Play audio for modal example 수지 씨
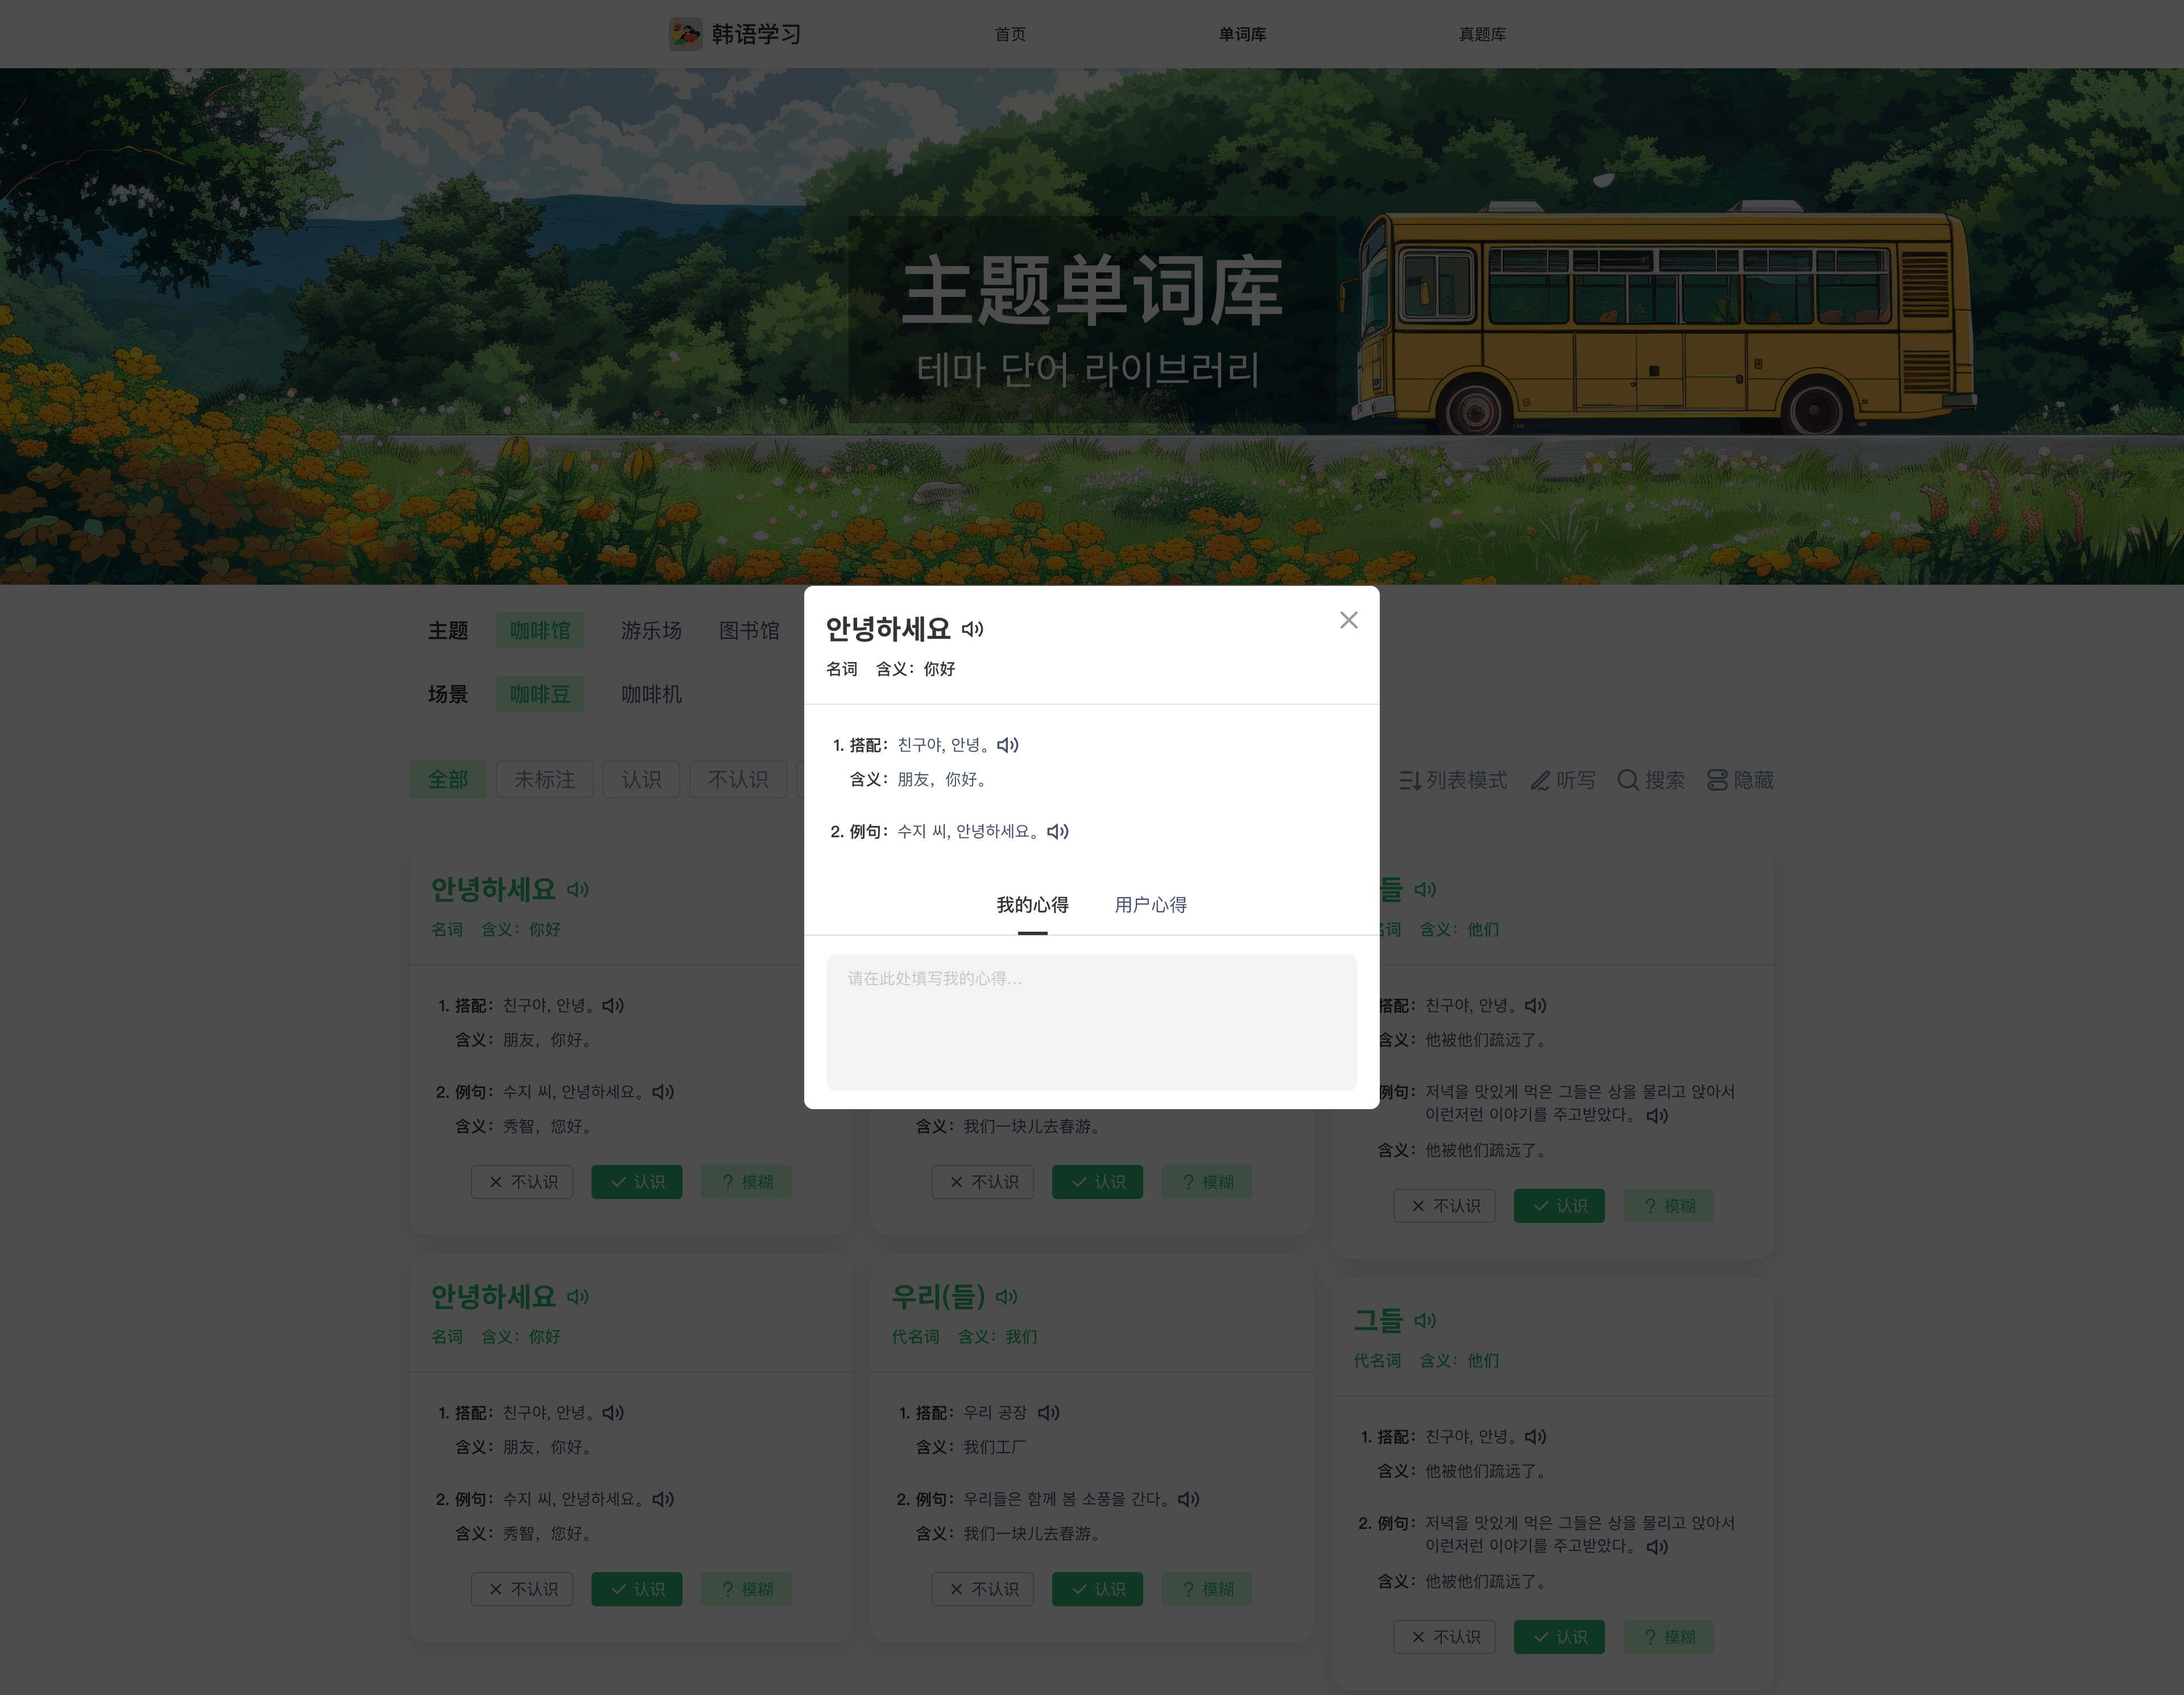Viewport: 2184px width, 1695px height. pos(1058,831)
